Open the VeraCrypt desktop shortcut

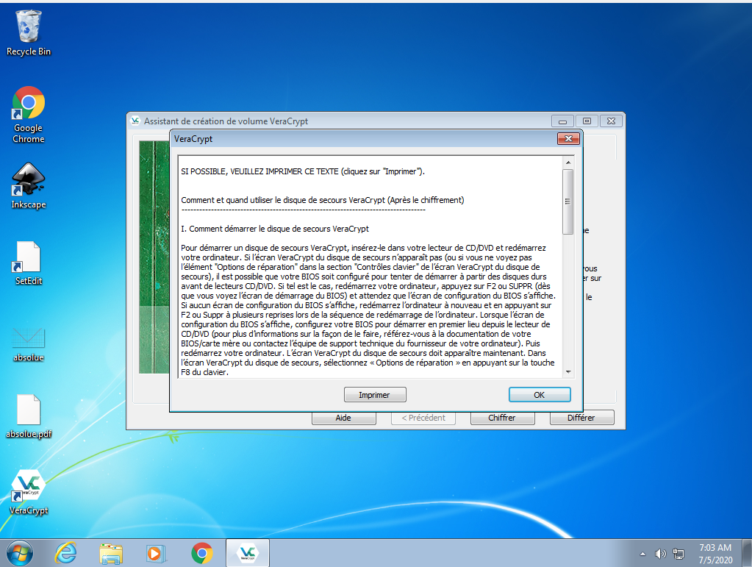click(28, 487)
